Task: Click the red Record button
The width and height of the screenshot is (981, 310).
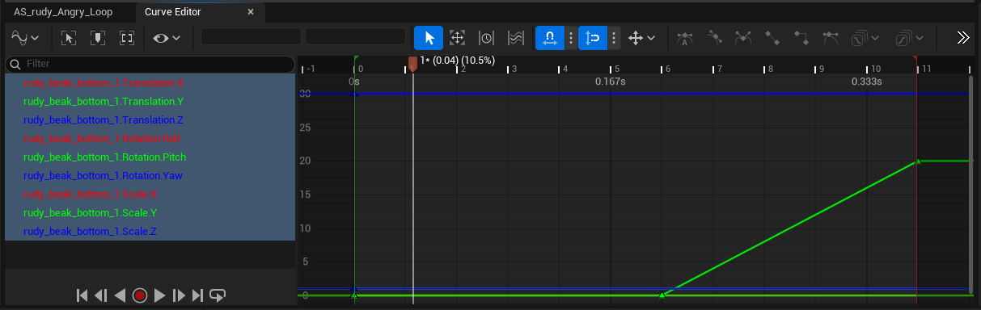Action: (140, 295)
